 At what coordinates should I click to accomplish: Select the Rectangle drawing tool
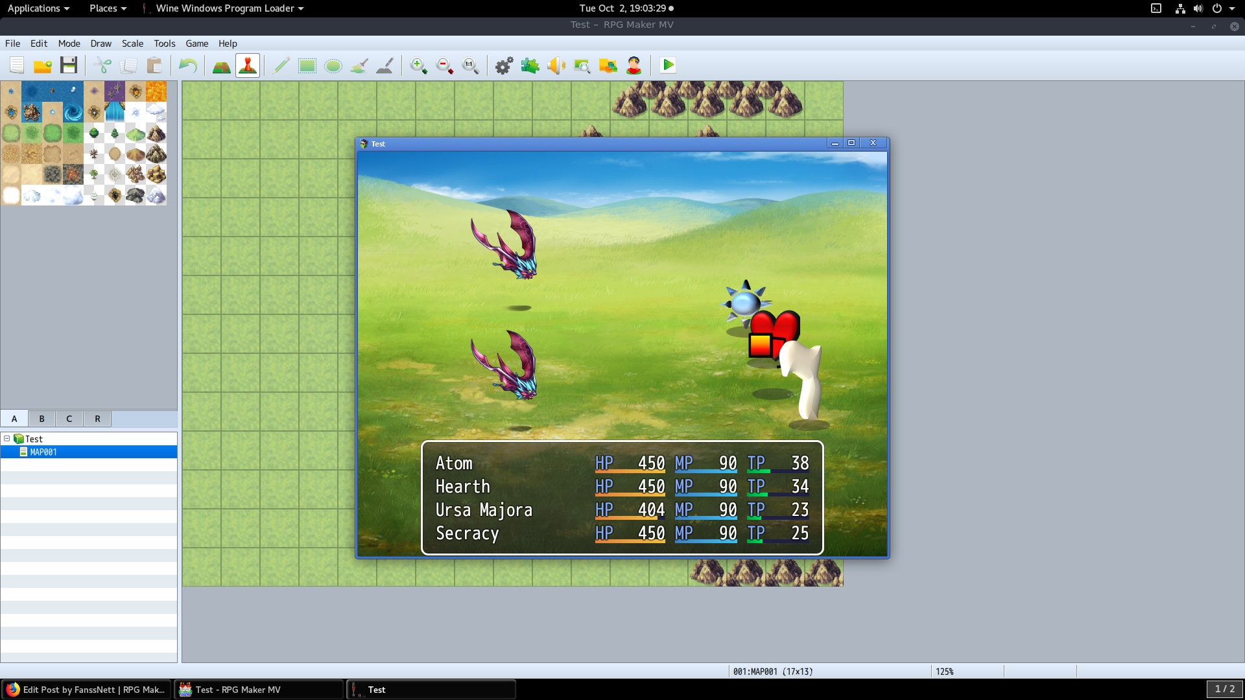307,65
